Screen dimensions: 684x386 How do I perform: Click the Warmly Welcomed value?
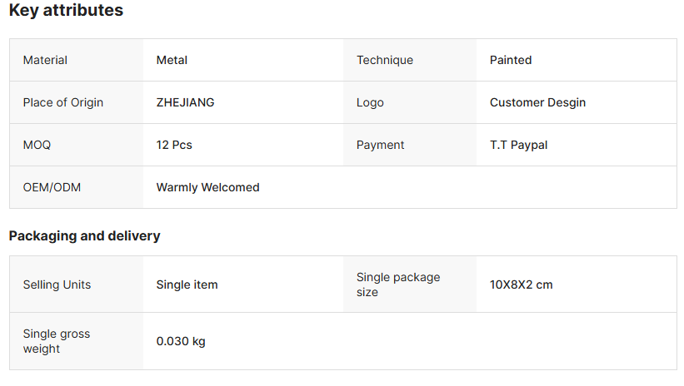click(207, 187)
